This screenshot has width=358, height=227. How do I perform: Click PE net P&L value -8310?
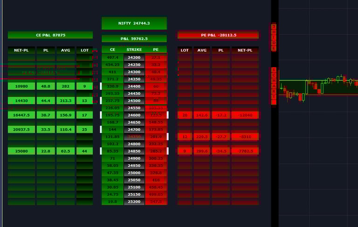(x=245, y=137)
